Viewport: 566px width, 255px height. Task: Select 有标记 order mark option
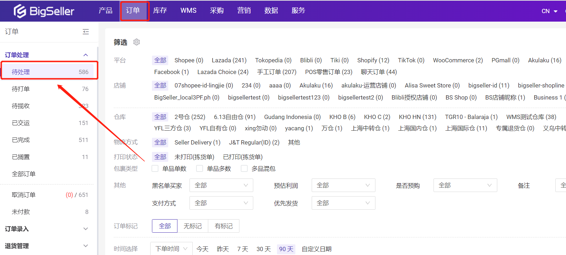pyautogui.click(x=224, y=226)
